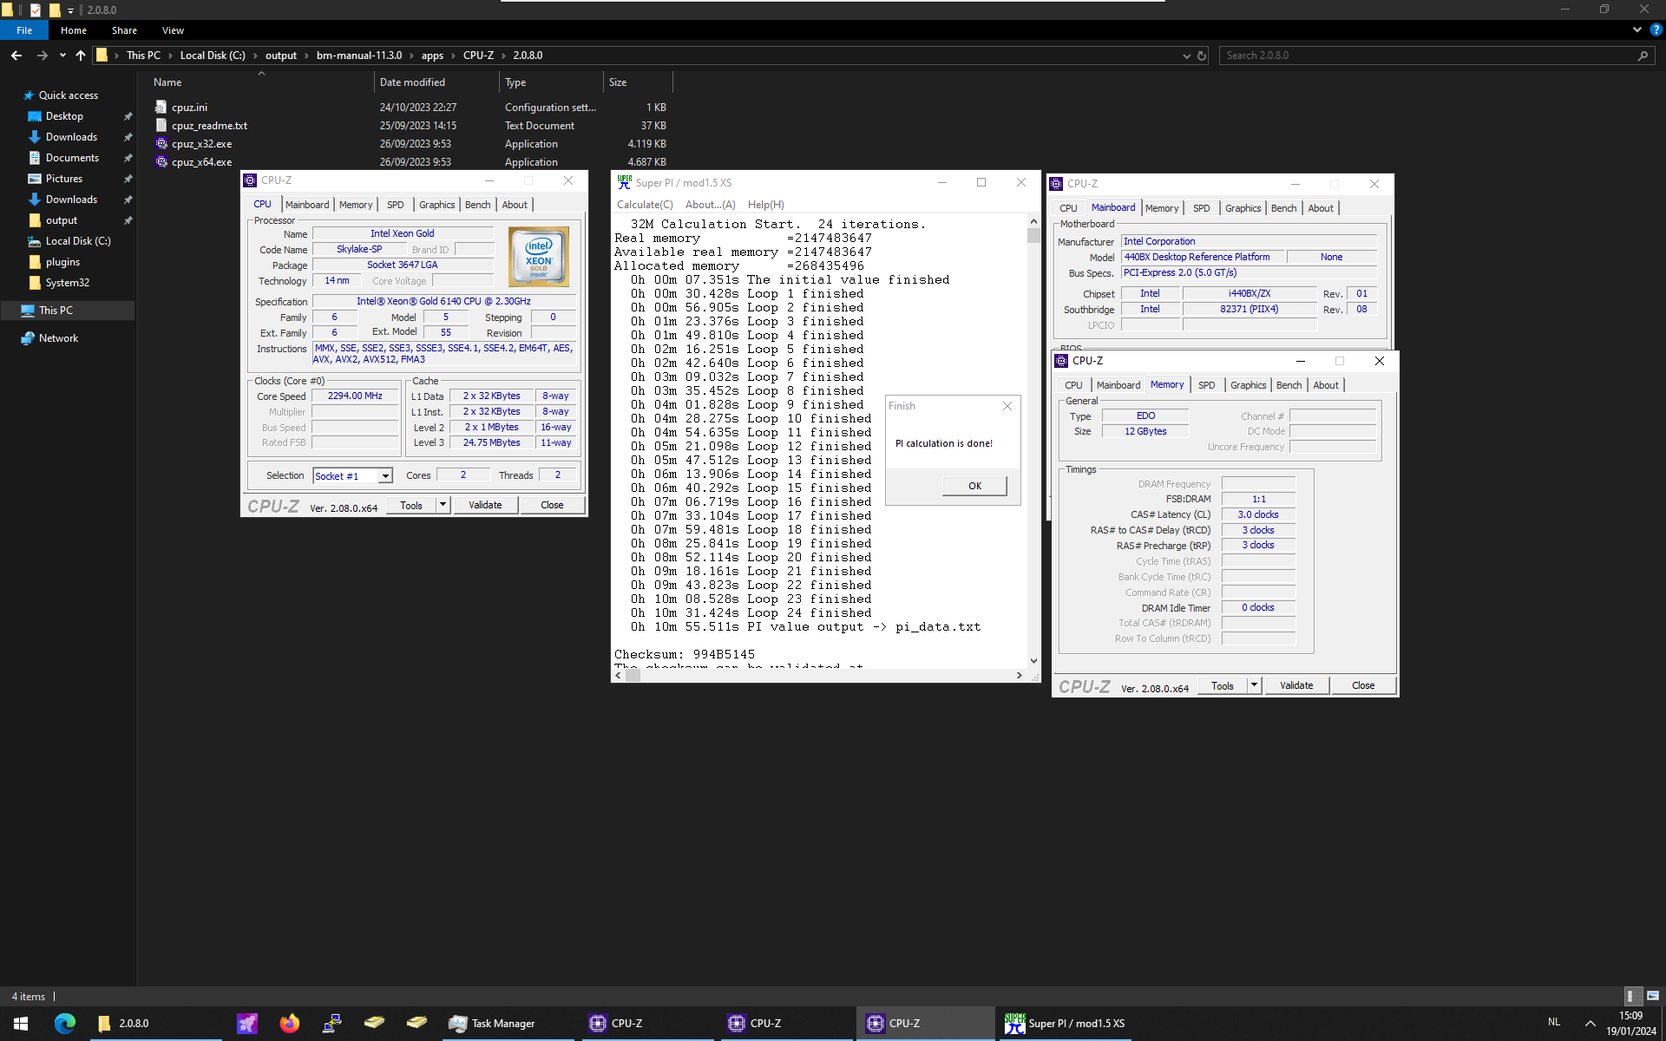This screenshot has height=1041, width=1666.
Task: Open Graphics tab in CPU window
Action: [436, 205]
